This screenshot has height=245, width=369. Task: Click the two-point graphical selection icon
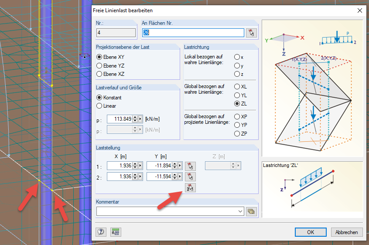(190, 187)
